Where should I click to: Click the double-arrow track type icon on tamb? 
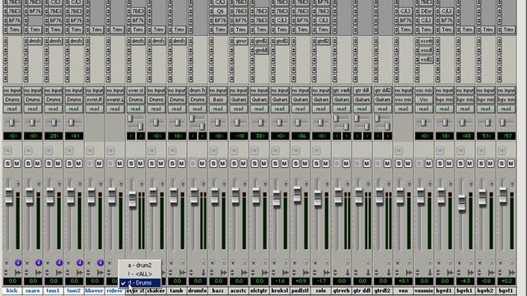183,272
